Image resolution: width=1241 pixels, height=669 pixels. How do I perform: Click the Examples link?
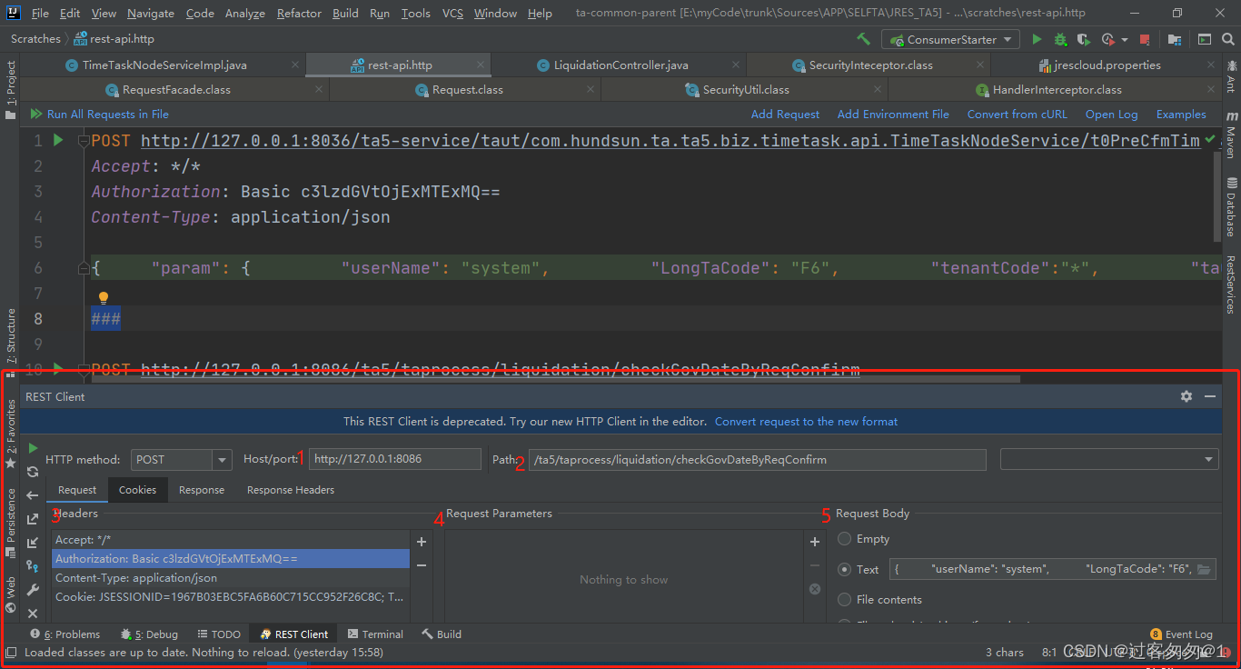[x=1181, y=115]
